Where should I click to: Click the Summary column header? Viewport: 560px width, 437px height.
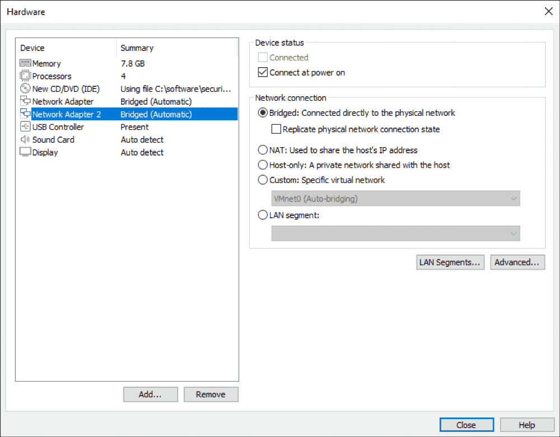click(137, 48)
